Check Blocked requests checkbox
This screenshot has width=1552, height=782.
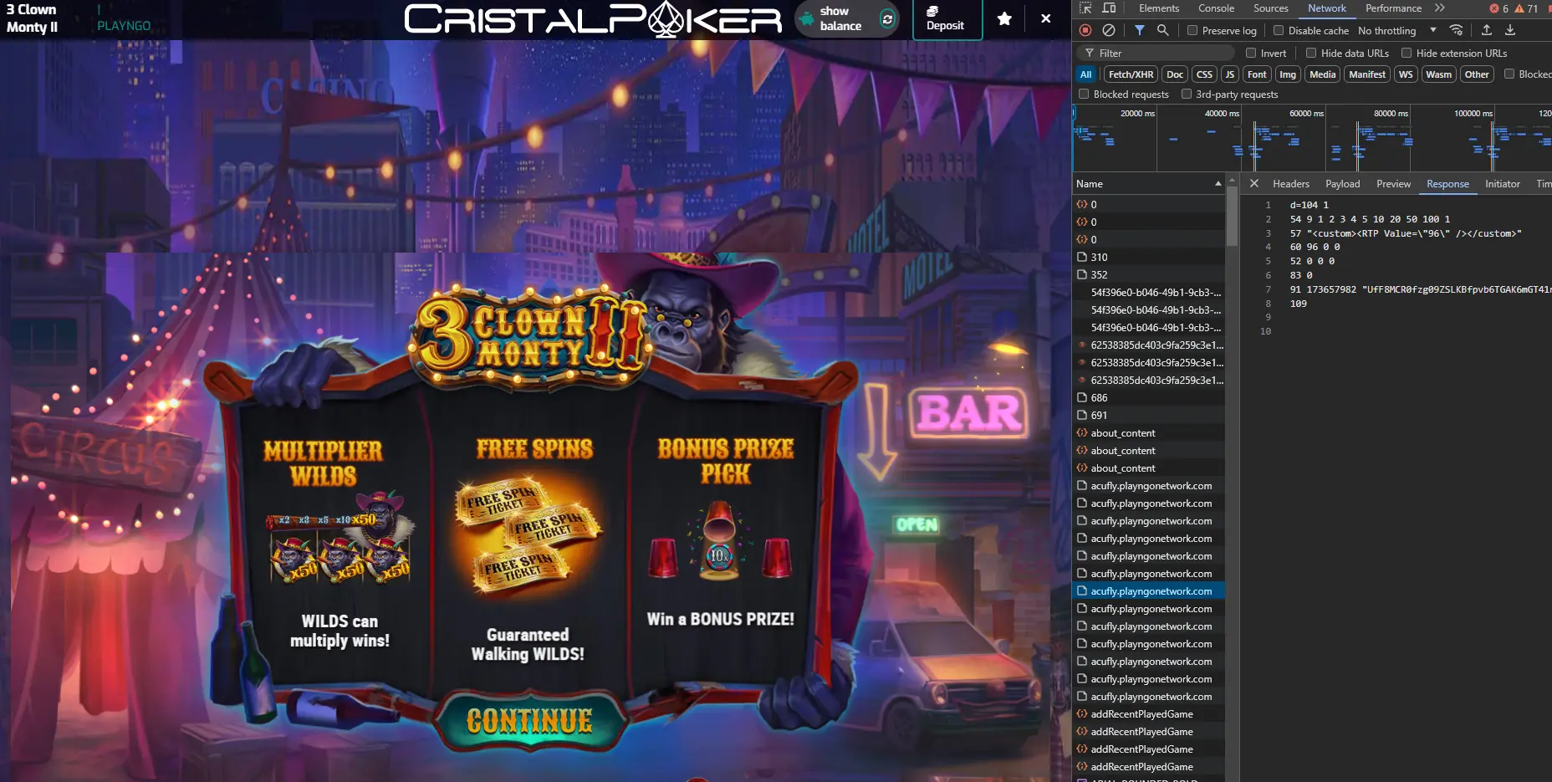1084,94
